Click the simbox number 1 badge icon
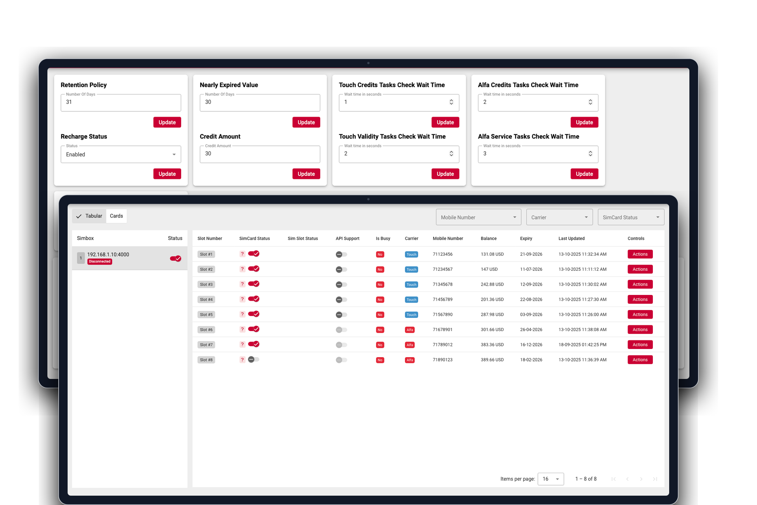Image resolution: width=757 pixels, height=505 pixels. (x=81, y=258)
